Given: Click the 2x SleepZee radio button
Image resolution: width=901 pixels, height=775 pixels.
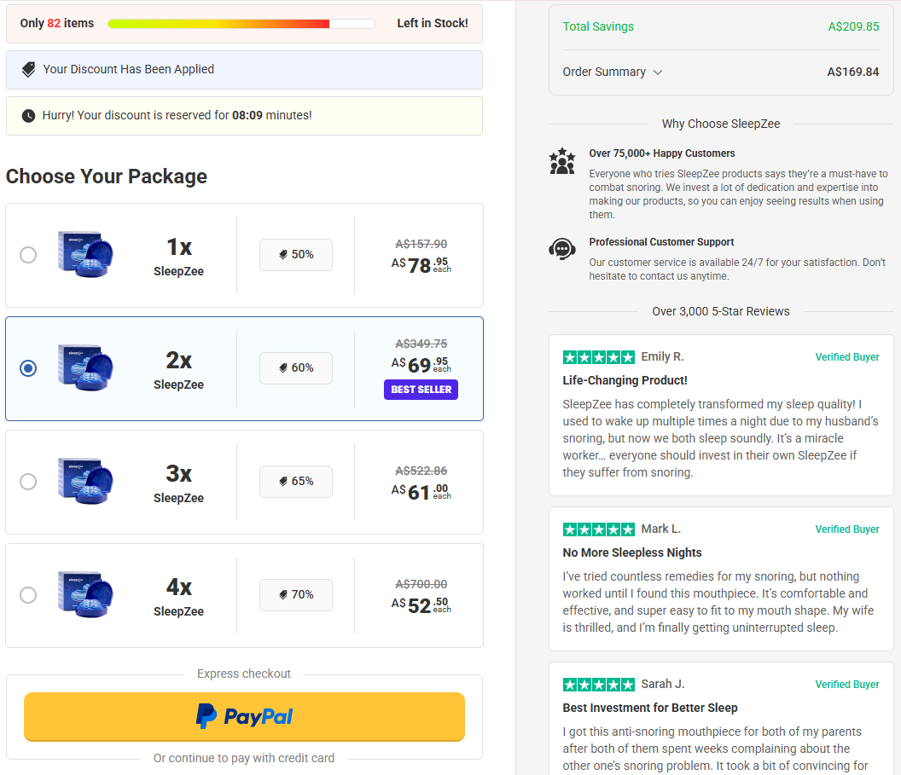Looking at the screenshot, I should (28, 368).
